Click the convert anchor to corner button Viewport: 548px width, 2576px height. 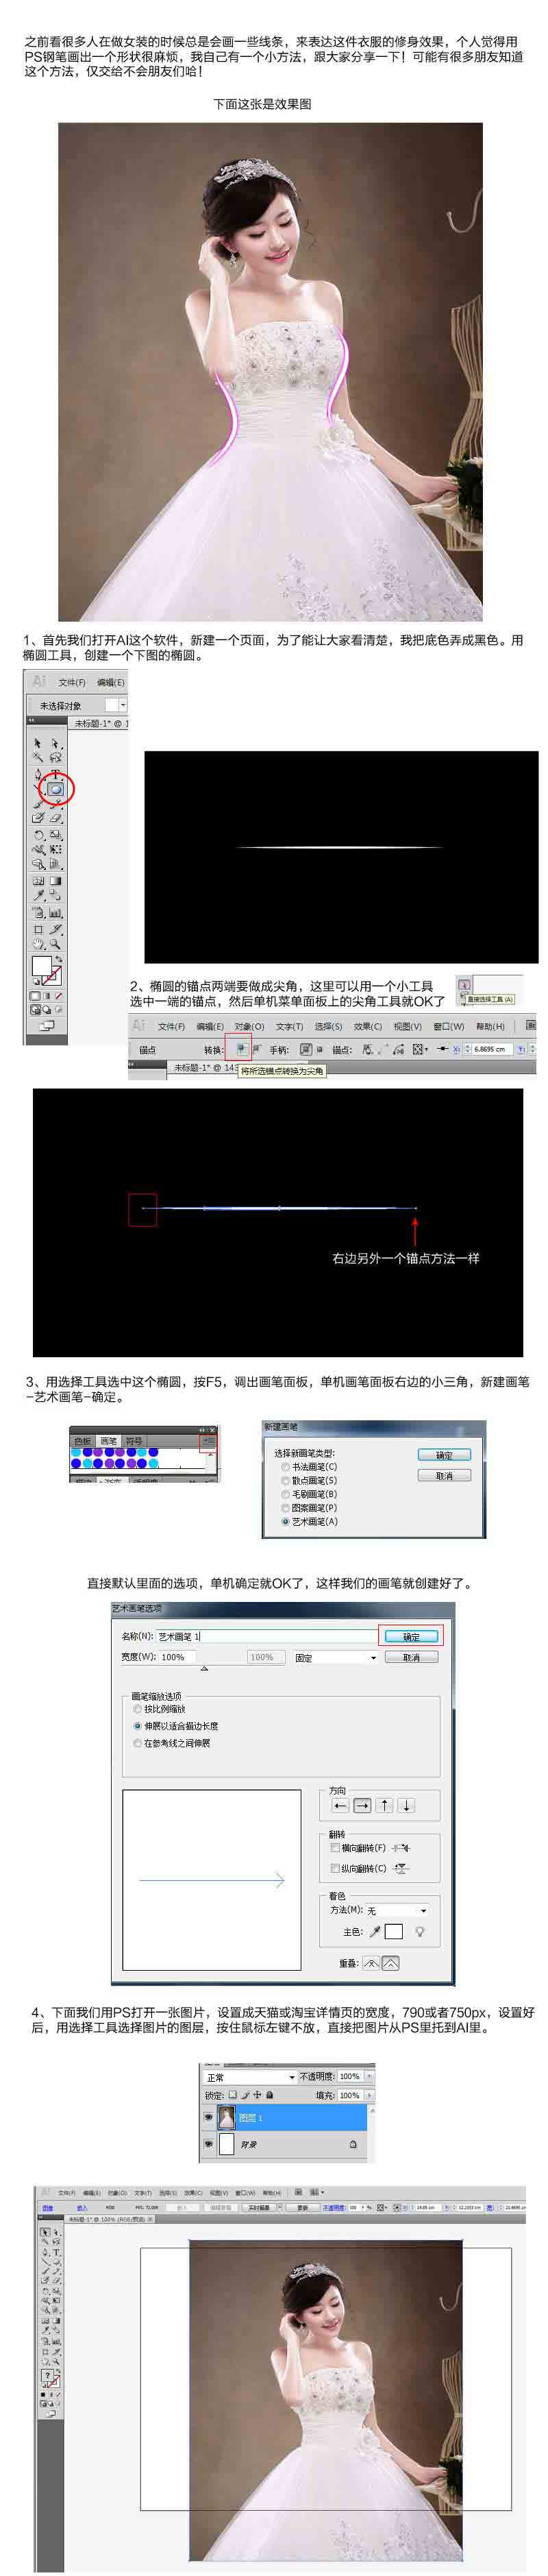click(x=241, y=1049)
